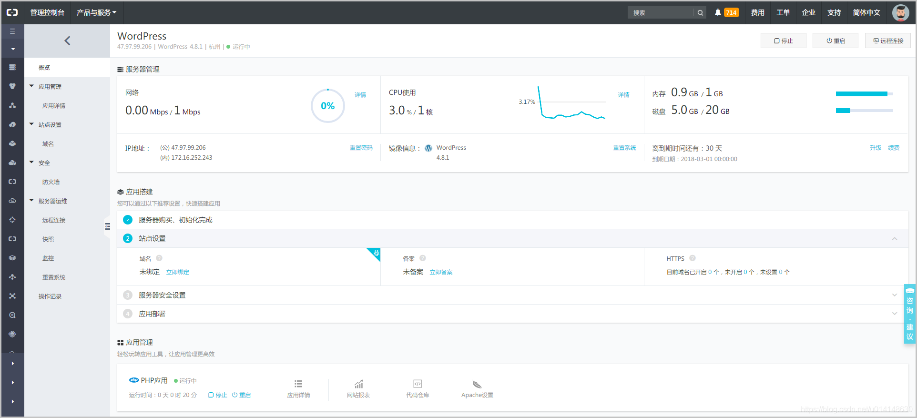
Task: Open the user avatar menu
Action: pos(900,13)
